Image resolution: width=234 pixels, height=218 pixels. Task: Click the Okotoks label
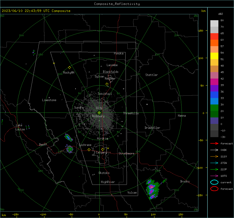click(104, 173)
